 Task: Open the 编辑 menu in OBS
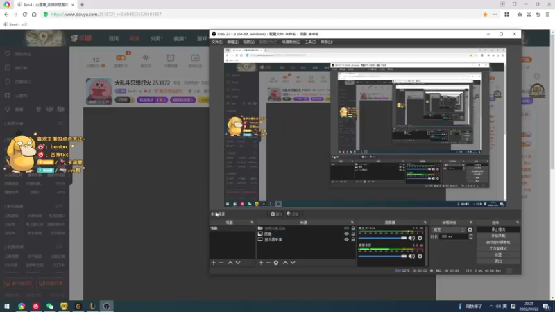[x=232, y=42]
